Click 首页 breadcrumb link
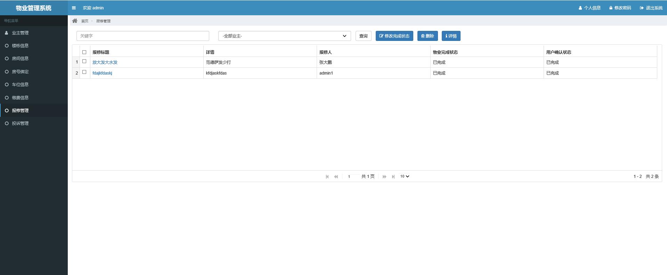Viewport: 667px width, 275px height. [85, 21]
